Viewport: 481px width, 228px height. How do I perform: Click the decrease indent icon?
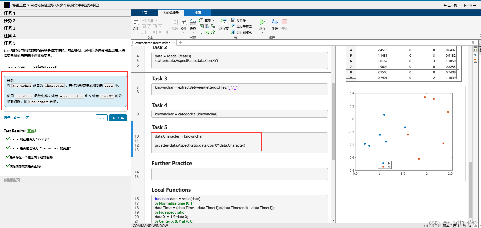tap(213, 32)
